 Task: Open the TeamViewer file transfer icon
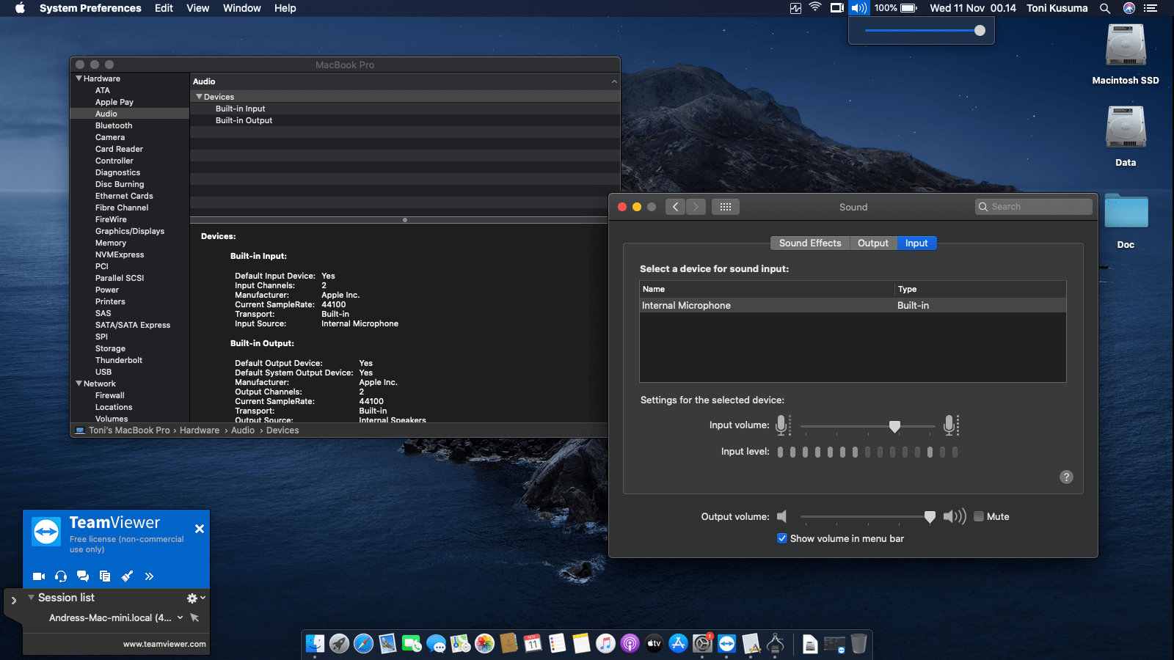coord(105,576)
